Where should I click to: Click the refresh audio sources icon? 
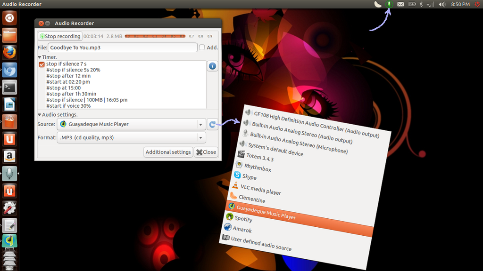point(213,124)
